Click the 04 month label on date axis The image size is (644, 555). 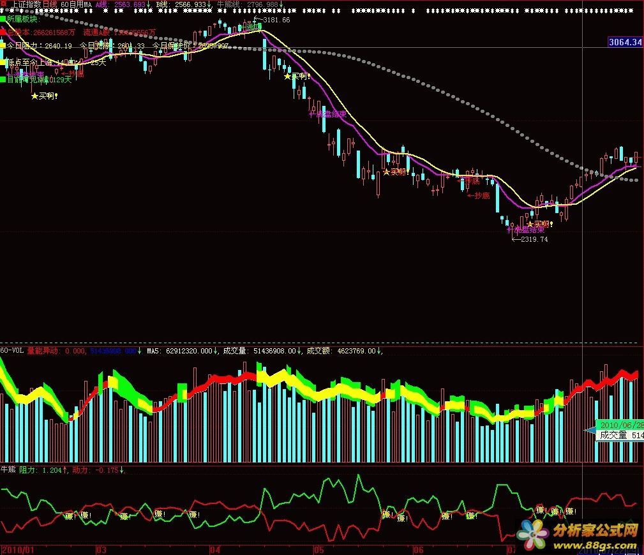(215, 550)
